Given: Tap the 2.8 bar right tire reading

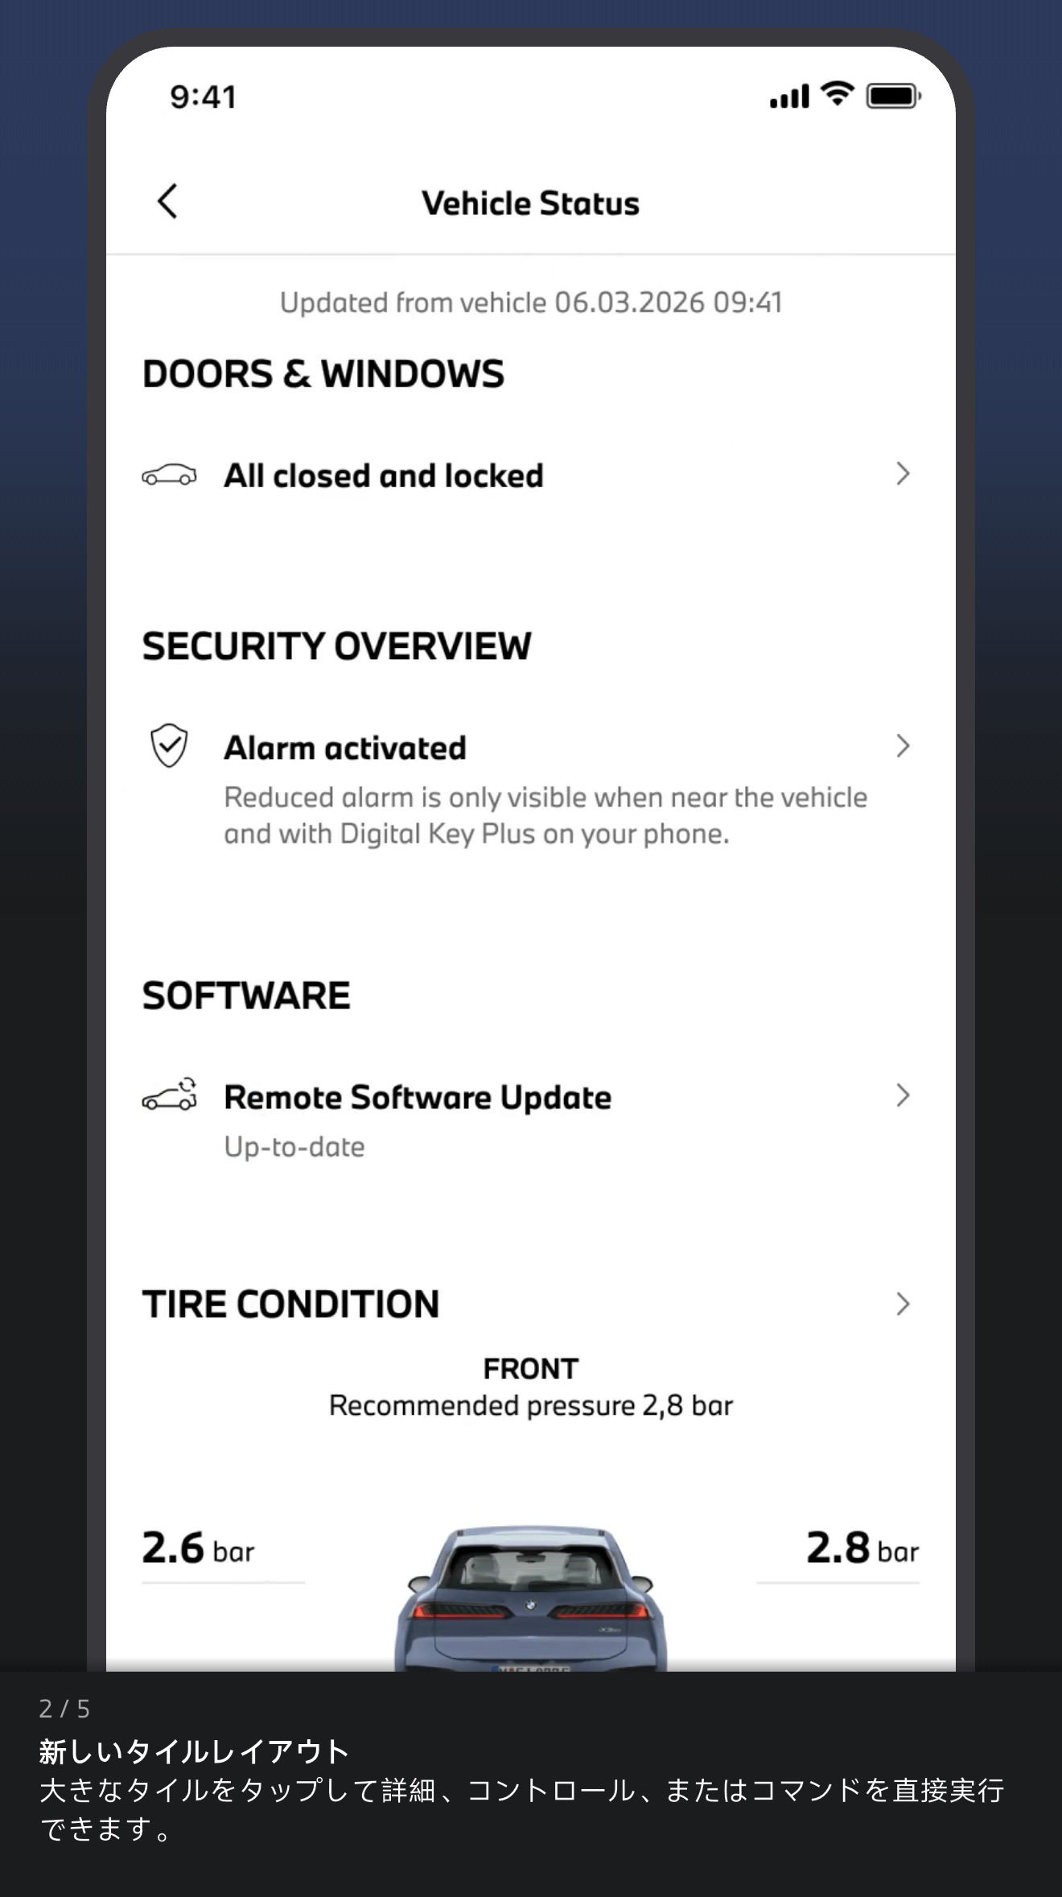Looking at the screenshot, I should pyautogui.click(x=862, y=1548).
